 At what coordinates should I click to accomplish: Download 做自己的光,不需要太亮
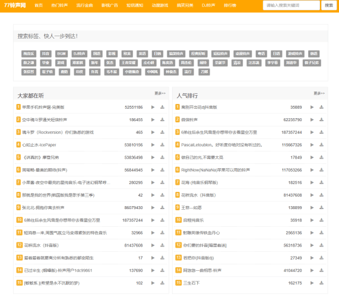(322, 157)
